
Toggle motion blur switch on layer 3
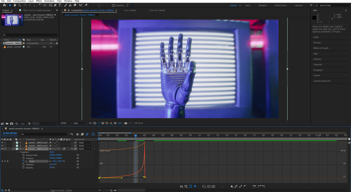coord(64,149)
